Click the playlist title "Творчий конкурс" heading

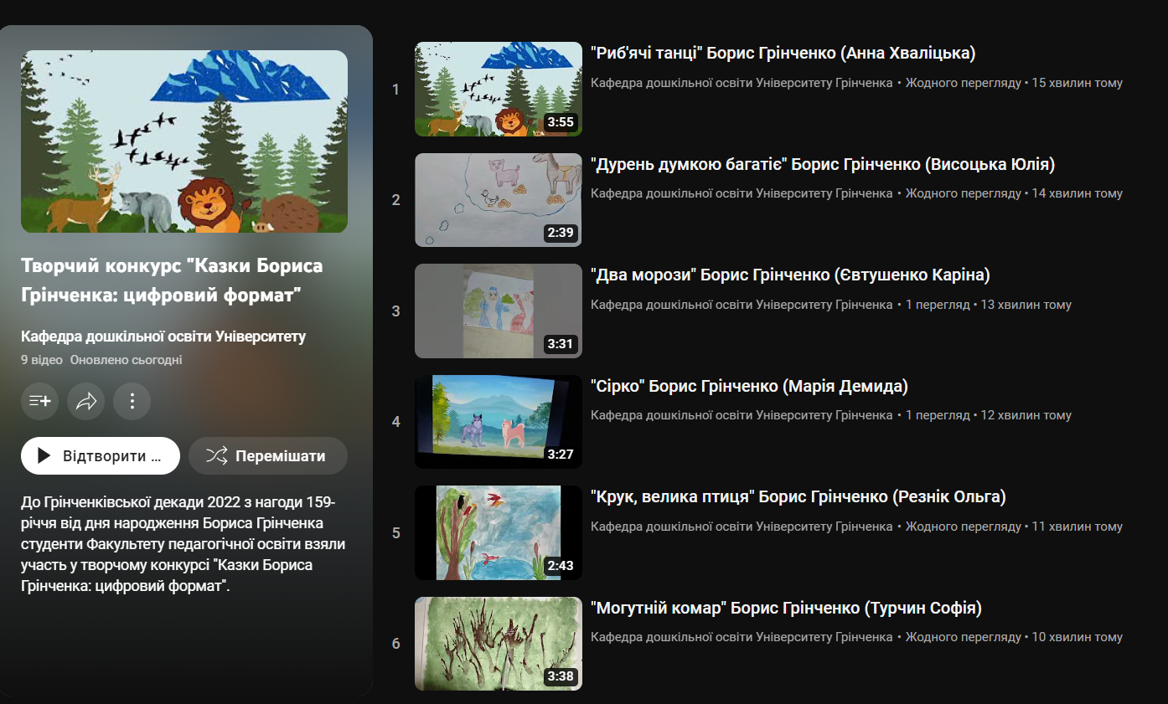pos(172,280)
